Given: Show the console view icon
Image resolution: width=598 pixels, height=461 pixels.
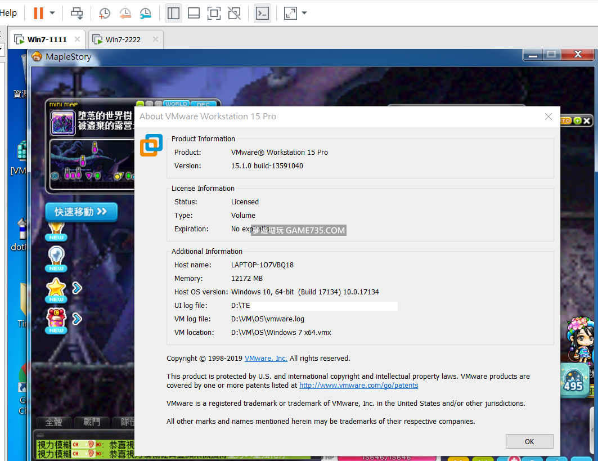Looking at the screenshot, I should pyautogui.click(x=262, y=13).
